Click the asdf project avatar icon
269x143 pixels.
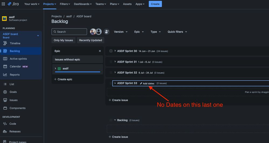[x=5, y=18]
